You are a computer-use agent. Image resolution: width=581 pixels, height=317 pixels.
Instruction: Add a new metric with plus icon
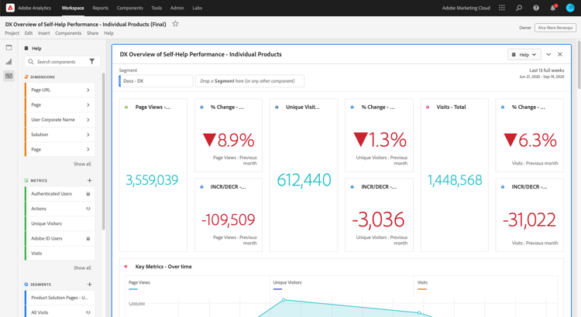point(89,180)
